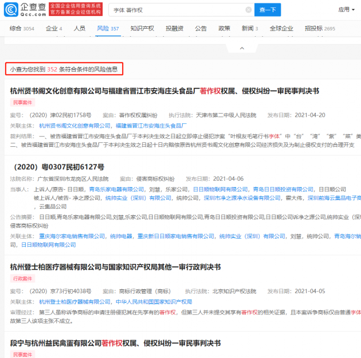This screenshot has height=358, width=361.
Task: Open 青岛乐家电器有限公司 link
Action: [x=116, y=189]
